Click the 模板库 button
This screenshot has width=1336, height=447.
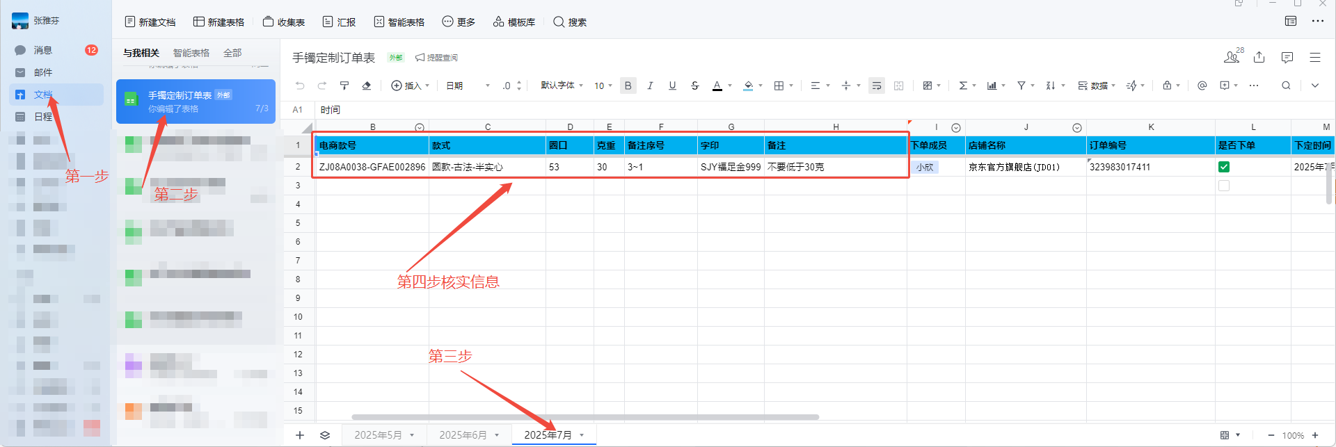click(514, 22)
